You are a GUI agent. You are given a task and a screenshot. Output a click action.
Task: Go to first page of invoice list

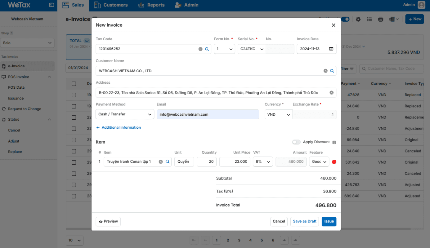(194, 240)
